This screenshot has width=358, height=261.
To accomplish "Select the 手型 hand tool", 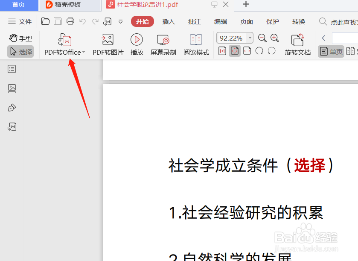I will [20, 38].
